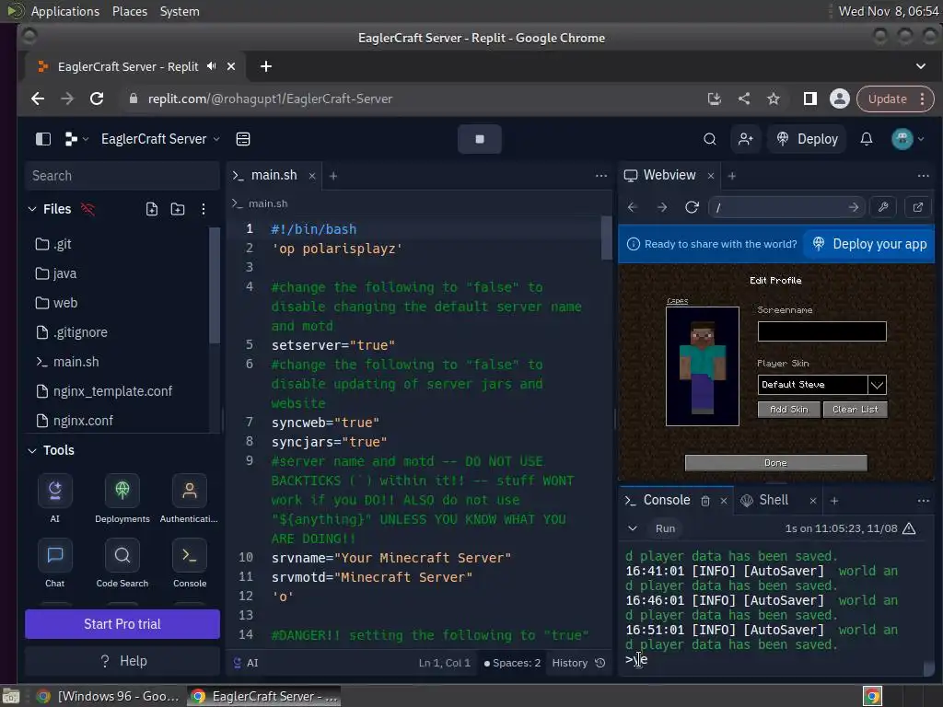
Task: Collapse the Tools section
Action: pyautogui.click(x=32, y=450)
